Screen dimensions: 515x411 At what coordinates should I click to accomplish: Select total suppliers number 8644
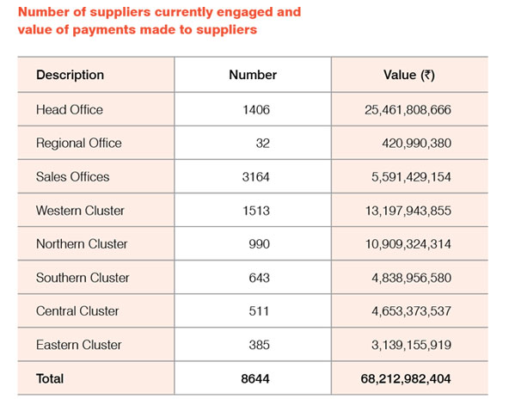[255, 378]
